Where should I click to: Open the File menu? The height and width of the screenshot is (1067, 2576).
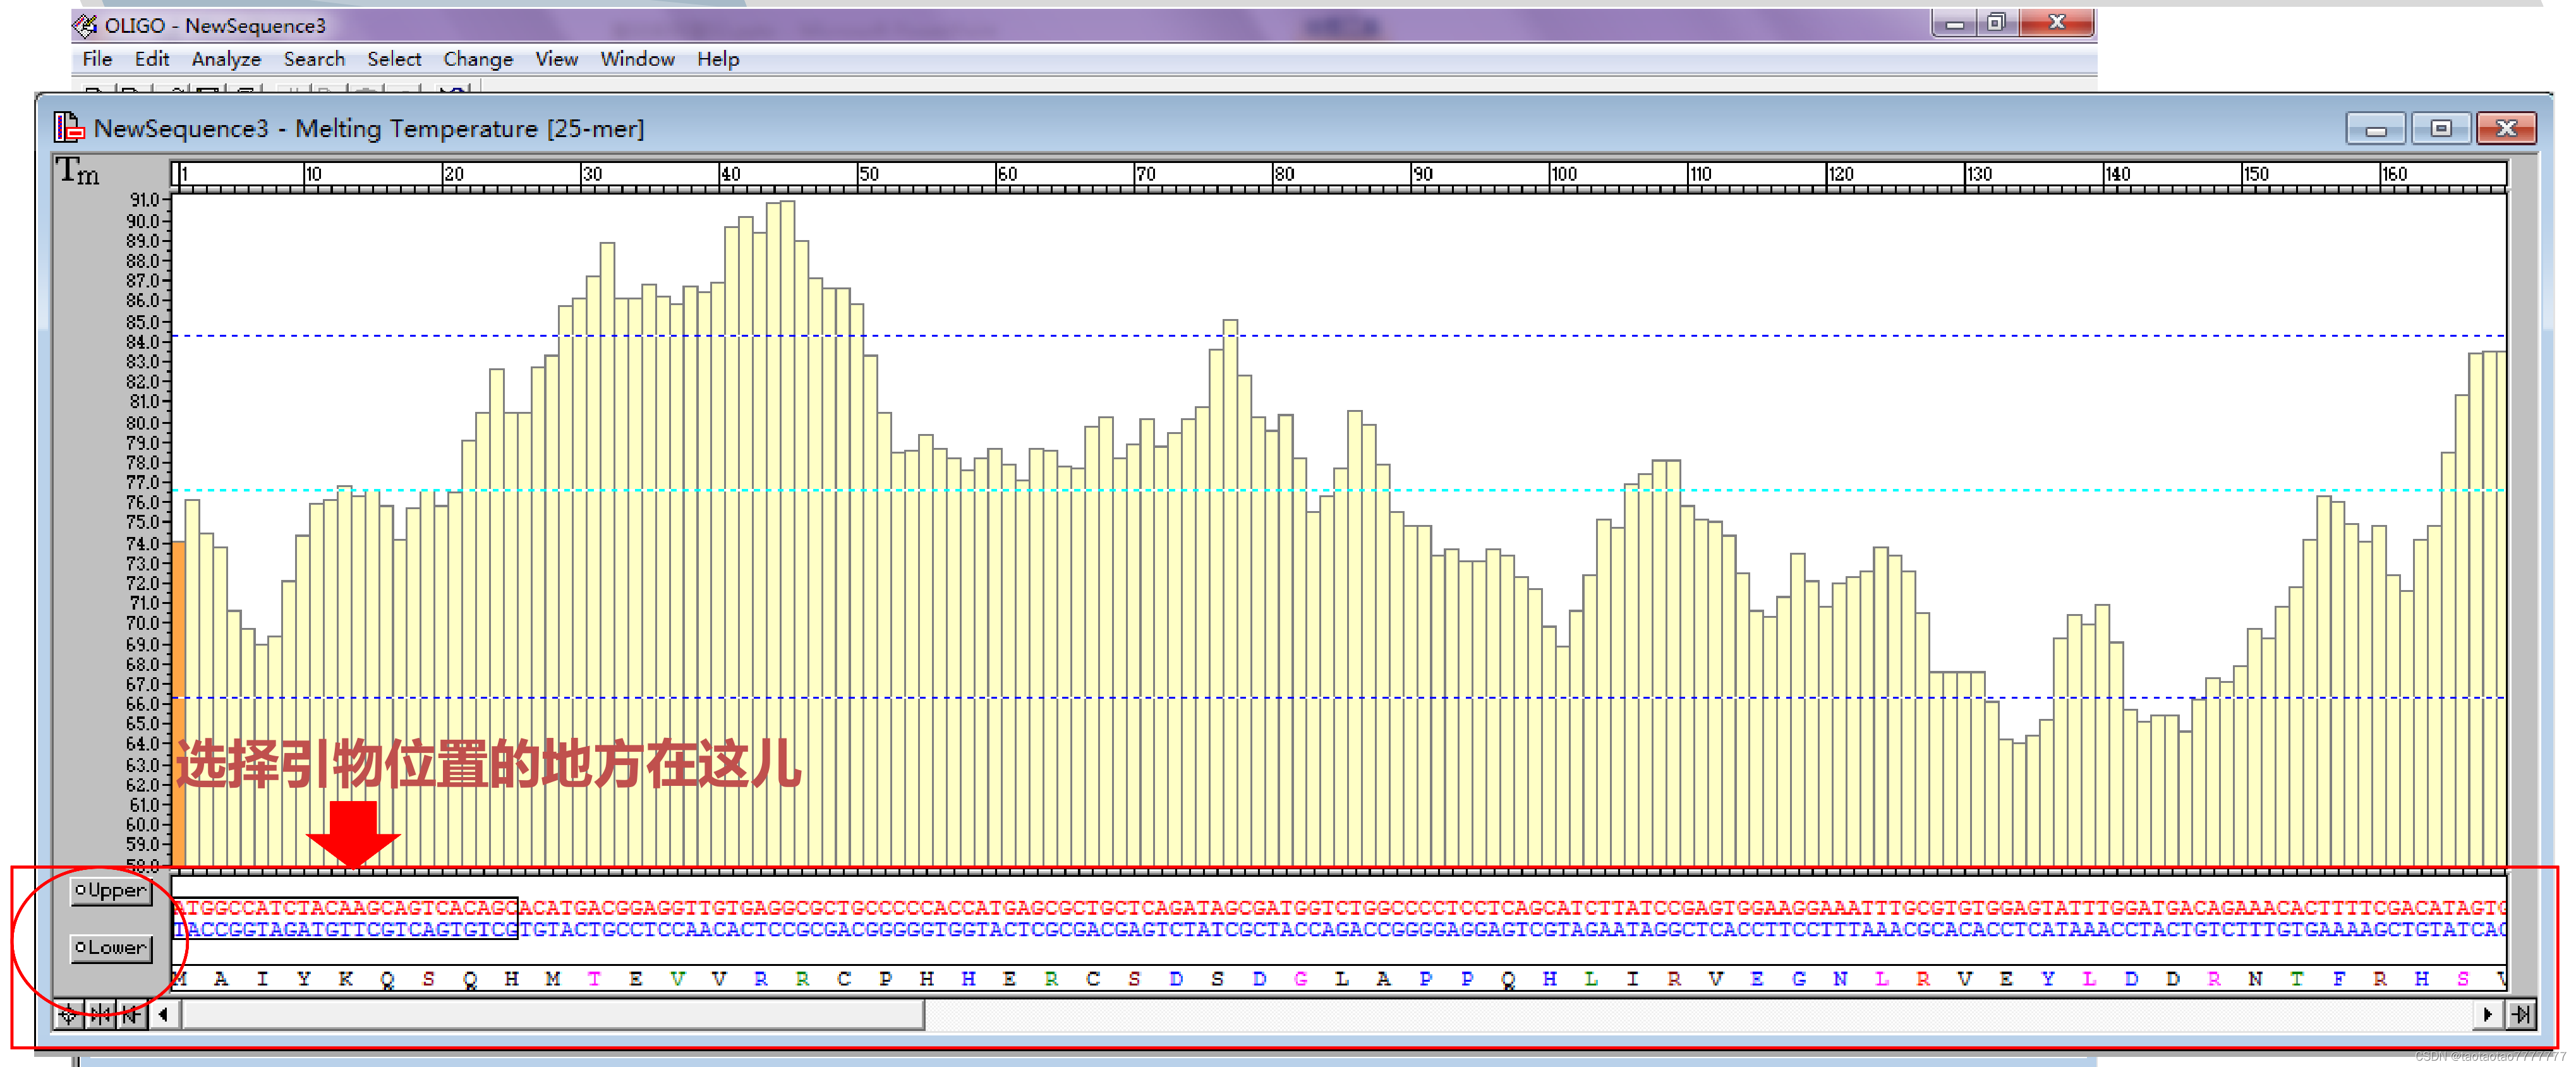tap(97, 59)
